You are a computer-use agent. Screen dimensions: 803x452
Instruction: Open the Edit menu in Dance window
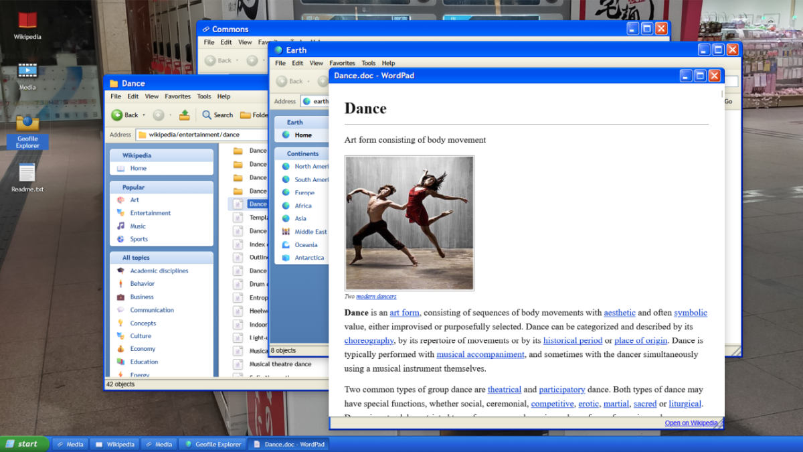[133, 96]
